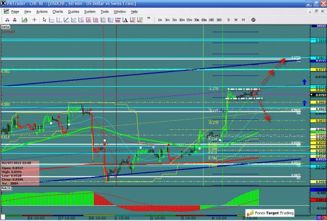327x221 pixels.
Task: Click the white square at bottom-left corner
Action: pos(3,217)
